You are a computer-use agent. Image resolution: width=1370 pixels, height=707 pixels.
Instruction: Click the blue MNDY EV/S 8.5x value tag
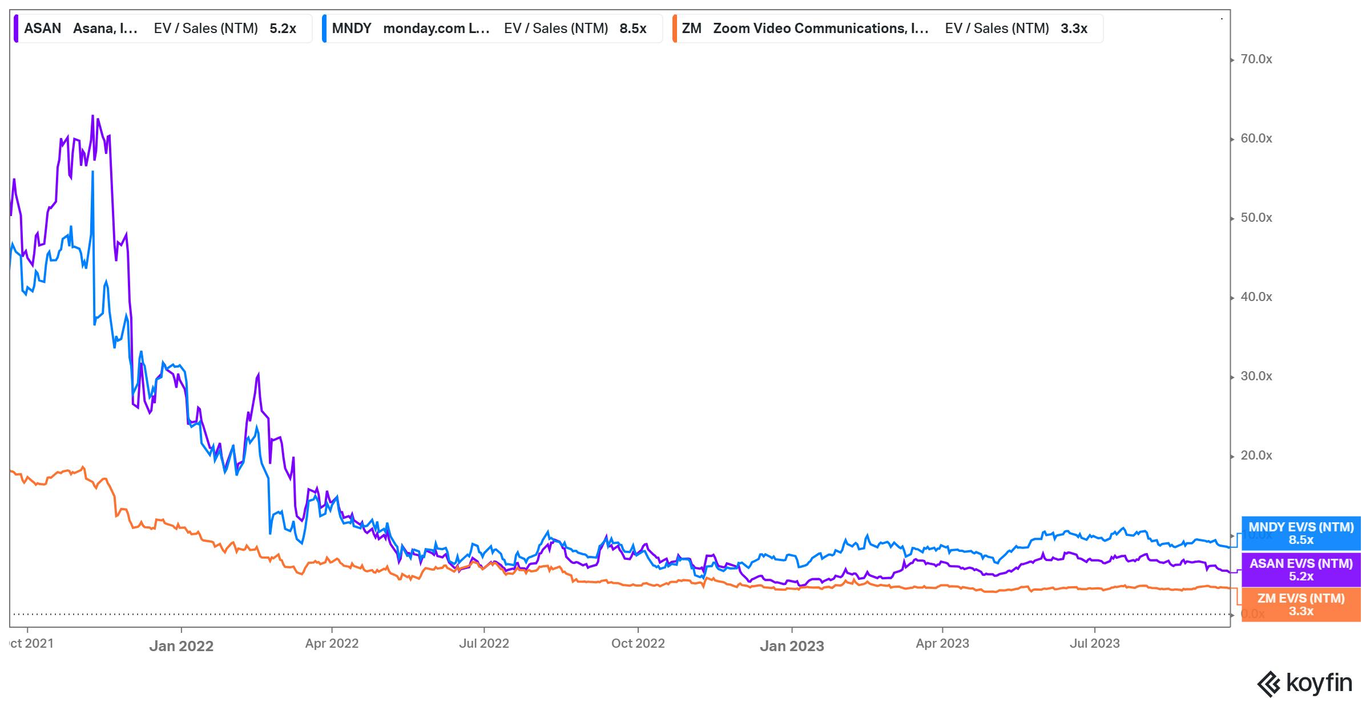click(1301, 534)
